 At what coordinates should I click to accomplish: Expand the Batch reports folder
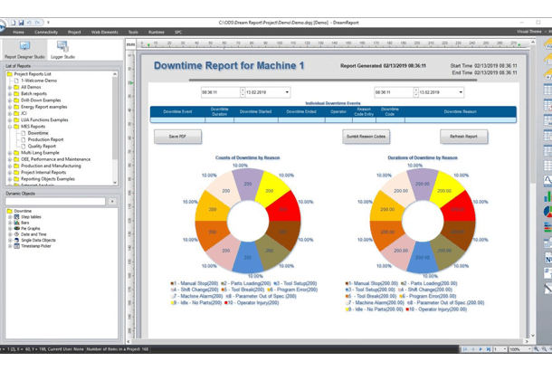[x=10, y=93]
